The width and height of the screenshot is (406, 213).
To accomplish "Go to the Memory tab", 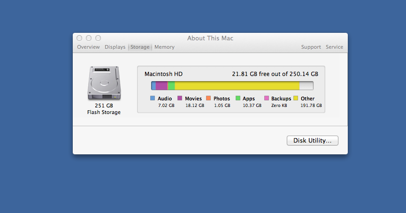I will 164,47.
